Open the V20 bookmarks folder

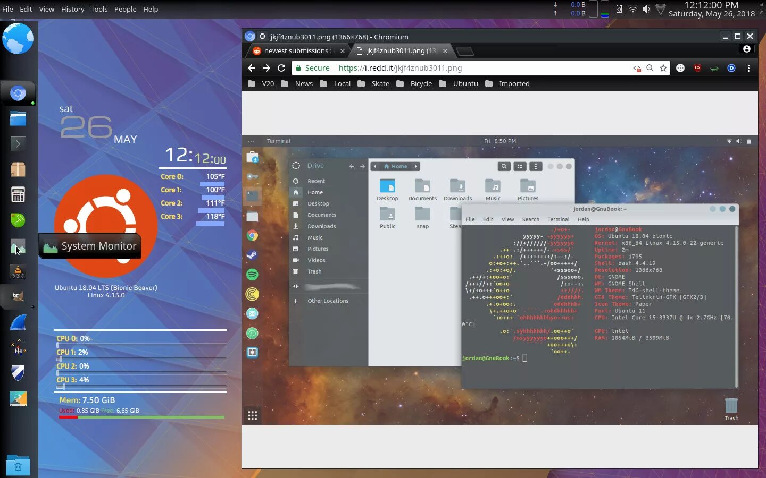click(261, 83)
